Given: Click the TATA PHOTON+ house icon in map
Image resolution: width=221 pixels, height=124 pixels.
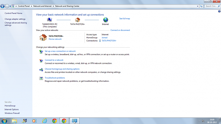Looking at the screenshot, I should pyautogui.click(x=77, y=20).
